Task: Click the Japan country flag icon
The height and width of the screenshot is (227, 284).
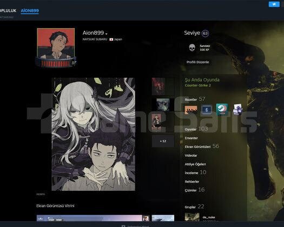Action: pos(111,39)
